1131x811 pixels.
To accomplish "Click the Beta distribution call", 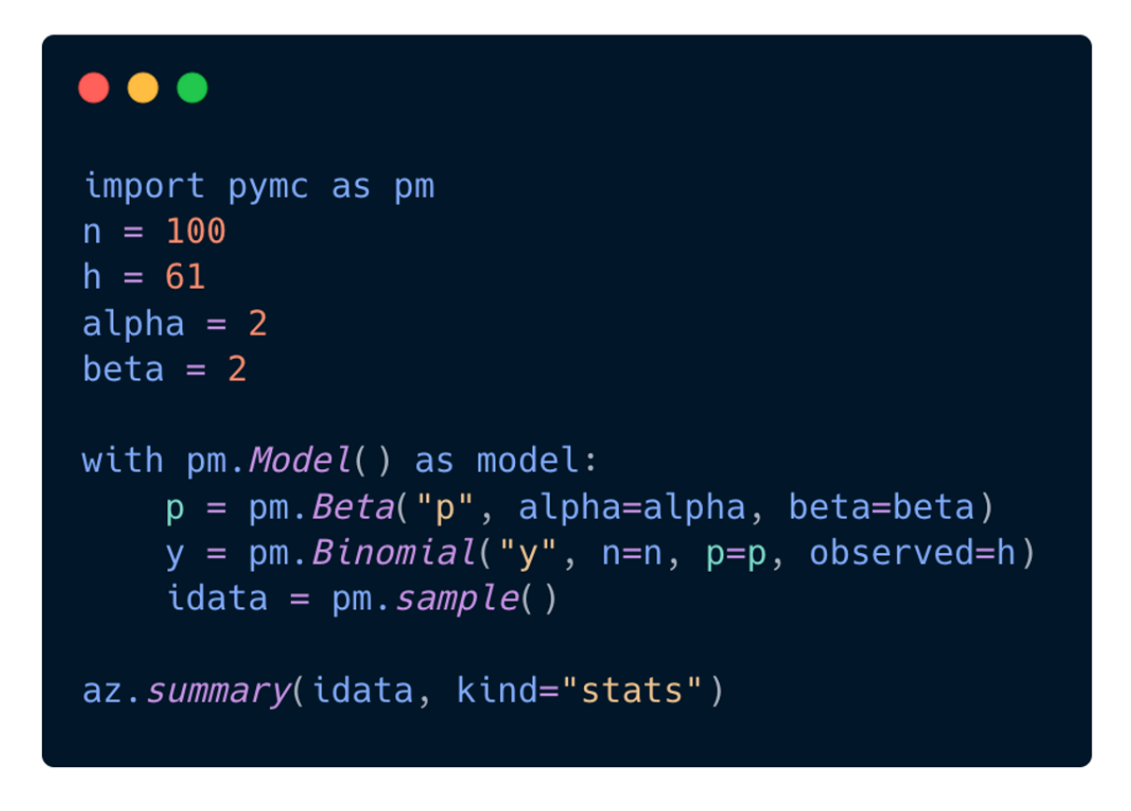I will (x=351, y=507).
